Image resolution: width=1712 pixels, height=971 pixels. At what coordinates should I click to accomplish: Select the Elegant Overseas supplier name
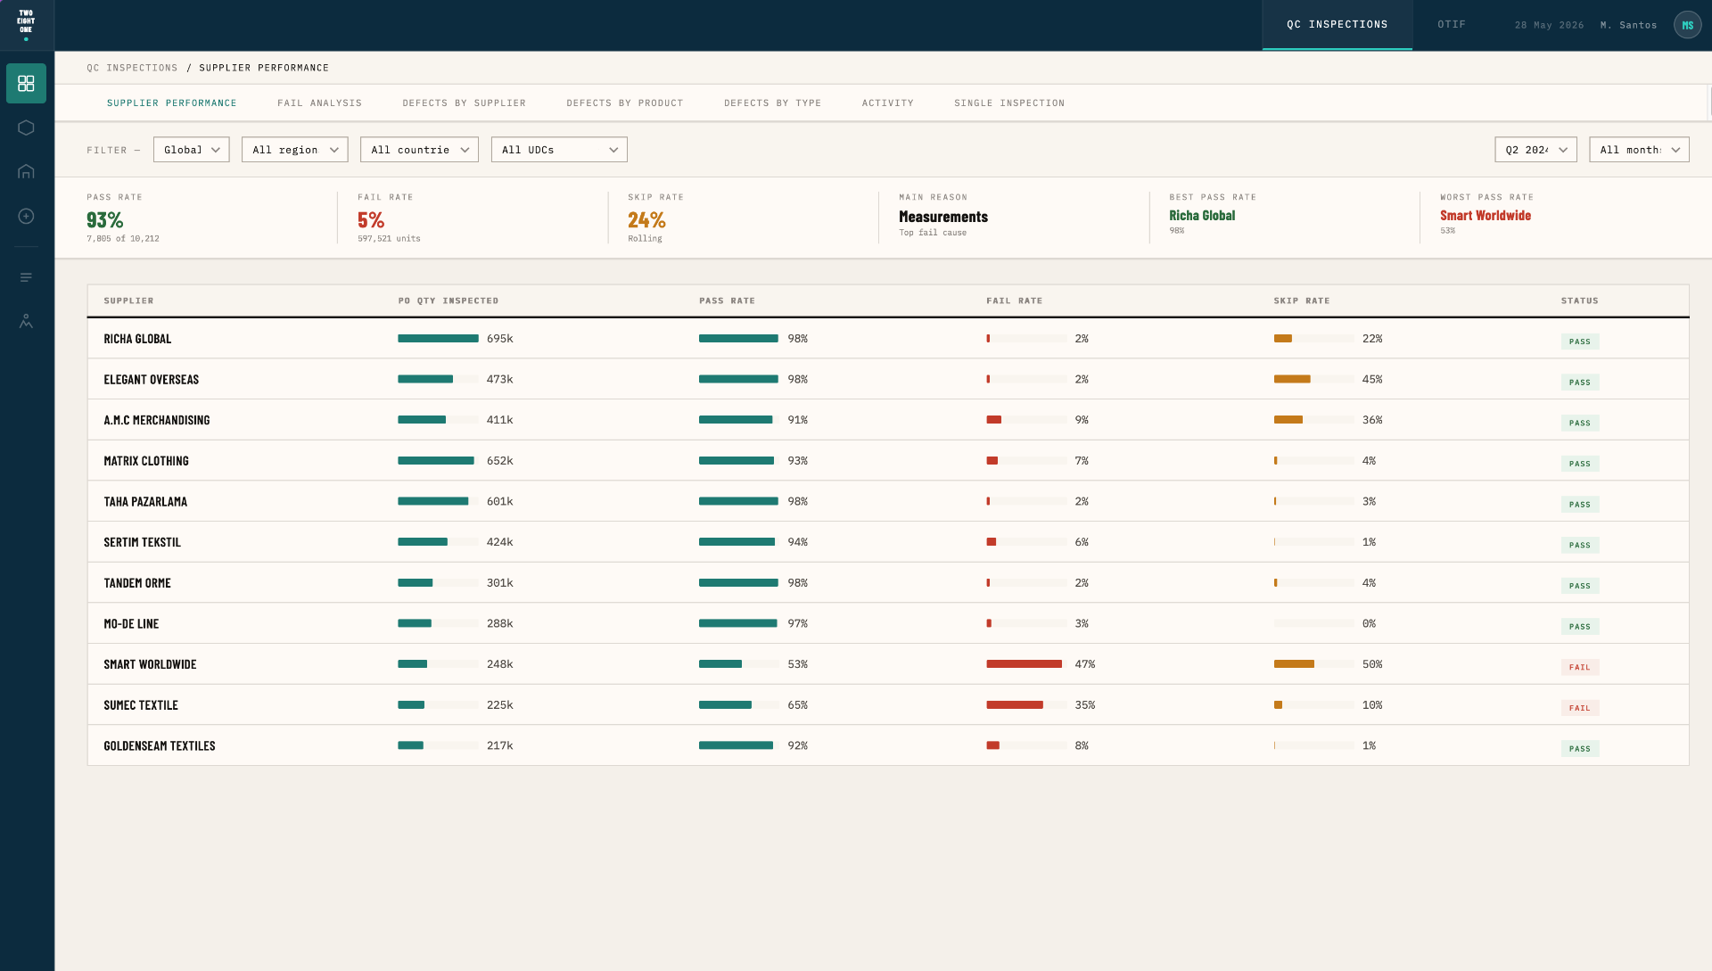click(x=151, y=380)
